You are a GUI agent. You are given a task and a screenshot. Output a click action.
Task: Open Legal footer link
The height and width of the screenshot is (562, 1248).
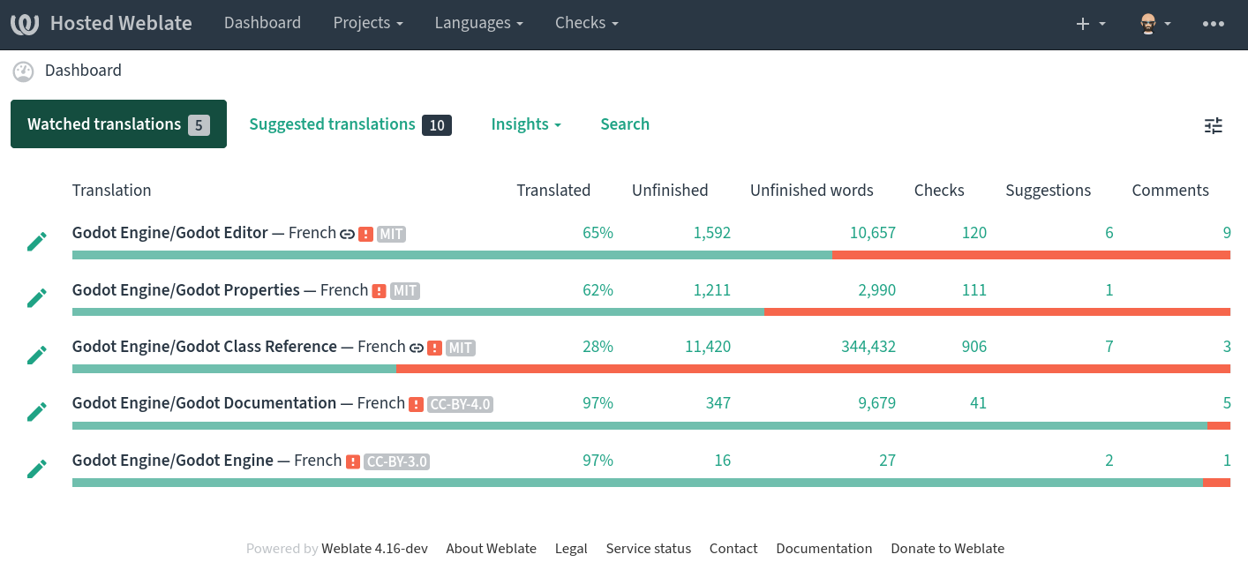(571, 549)
